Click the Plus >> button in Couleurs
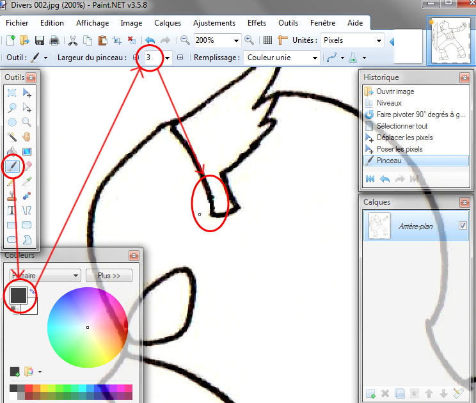Viewport: 476px width, 403px height. (x=109, y=276)
